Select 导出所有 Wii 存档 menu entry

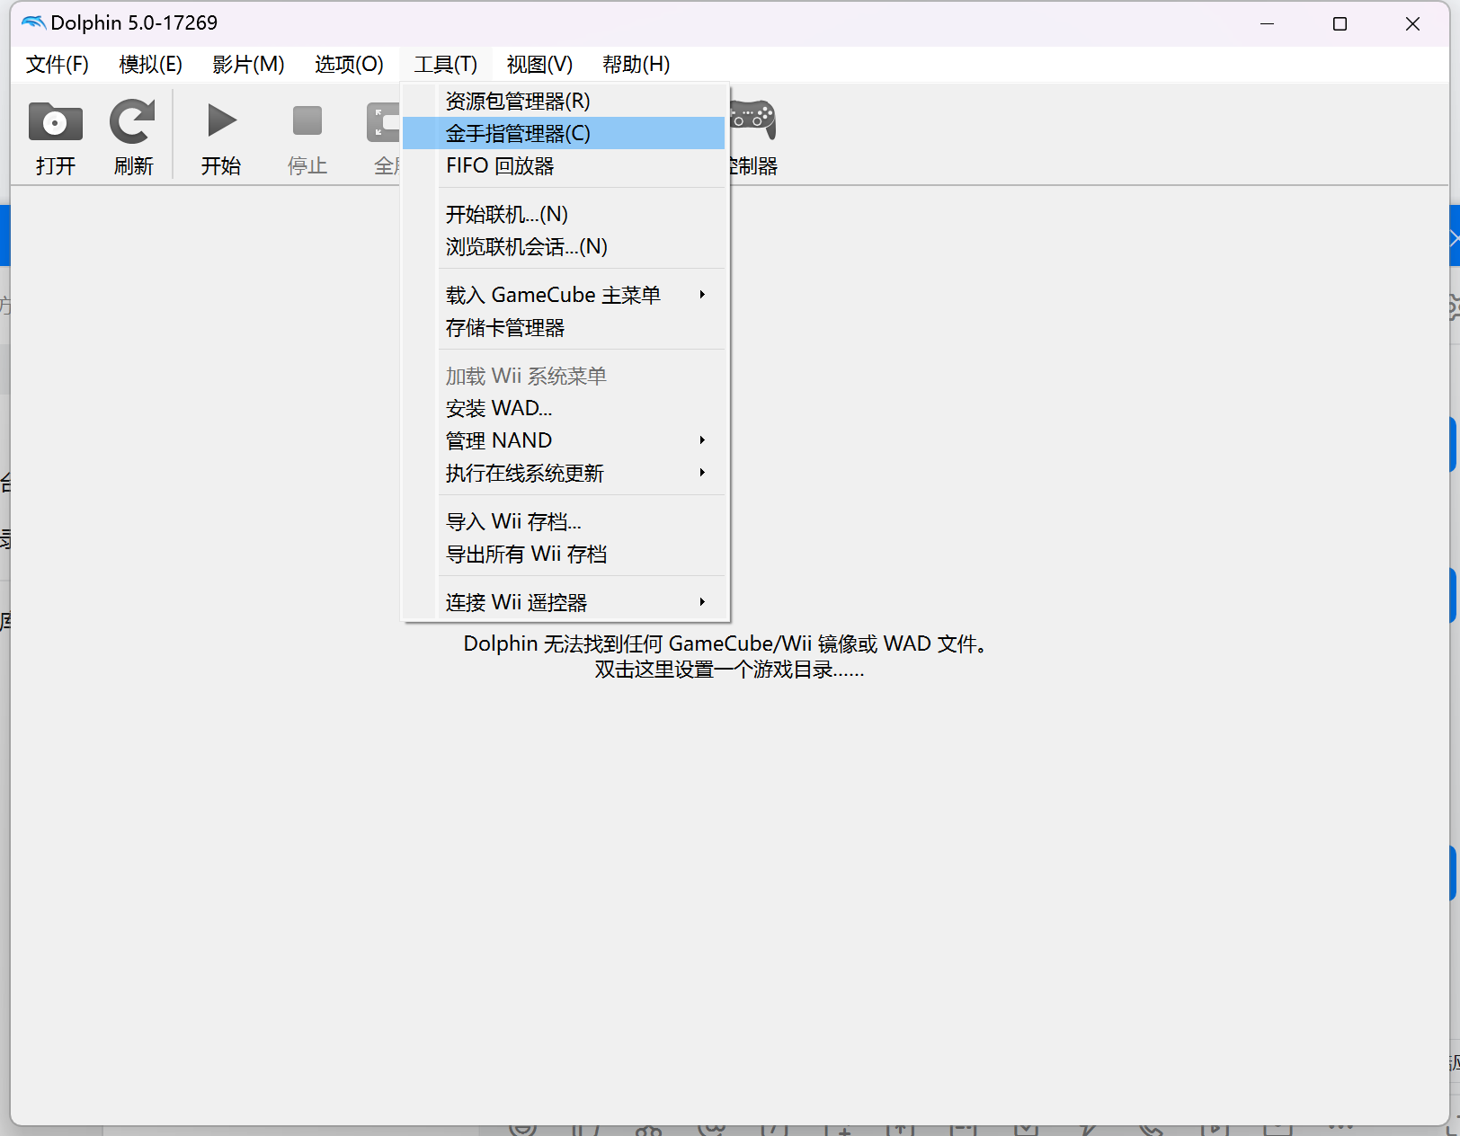pos(564,554)
